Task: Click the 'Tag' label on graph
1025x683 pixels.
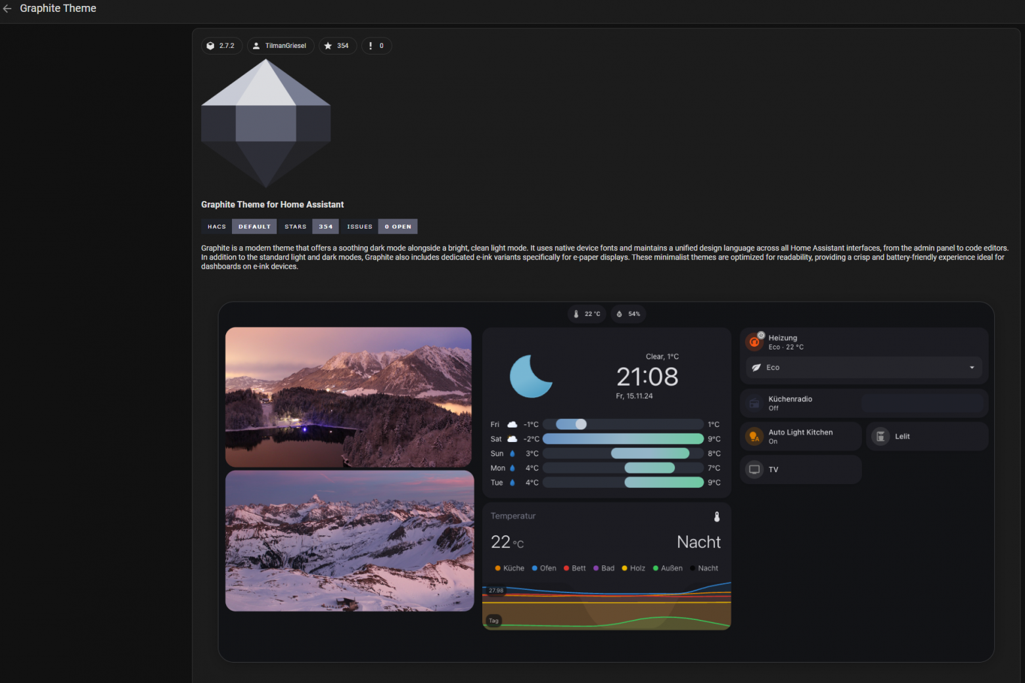Action: [493, 621]
